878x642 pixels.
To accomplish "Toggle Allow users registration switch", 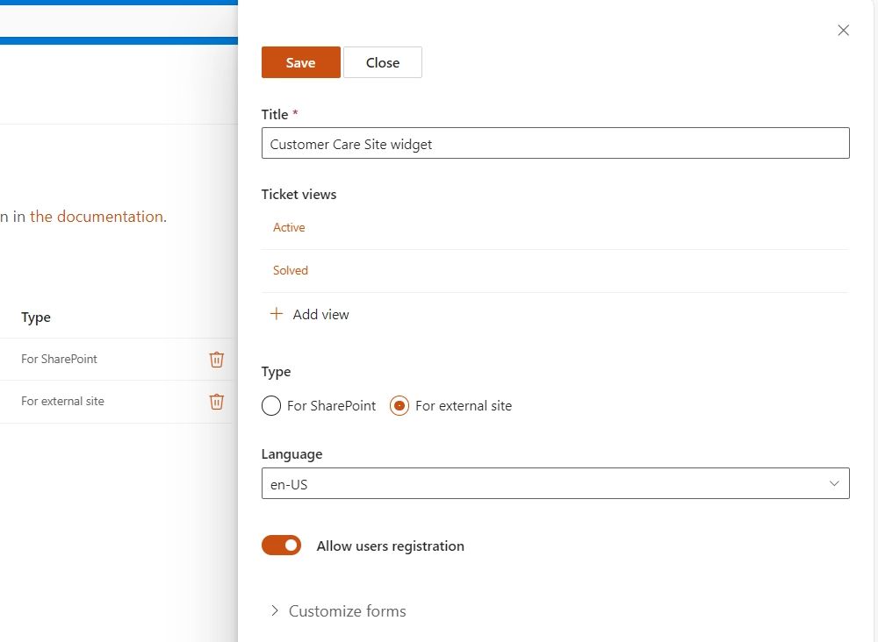I will point(281,546).
